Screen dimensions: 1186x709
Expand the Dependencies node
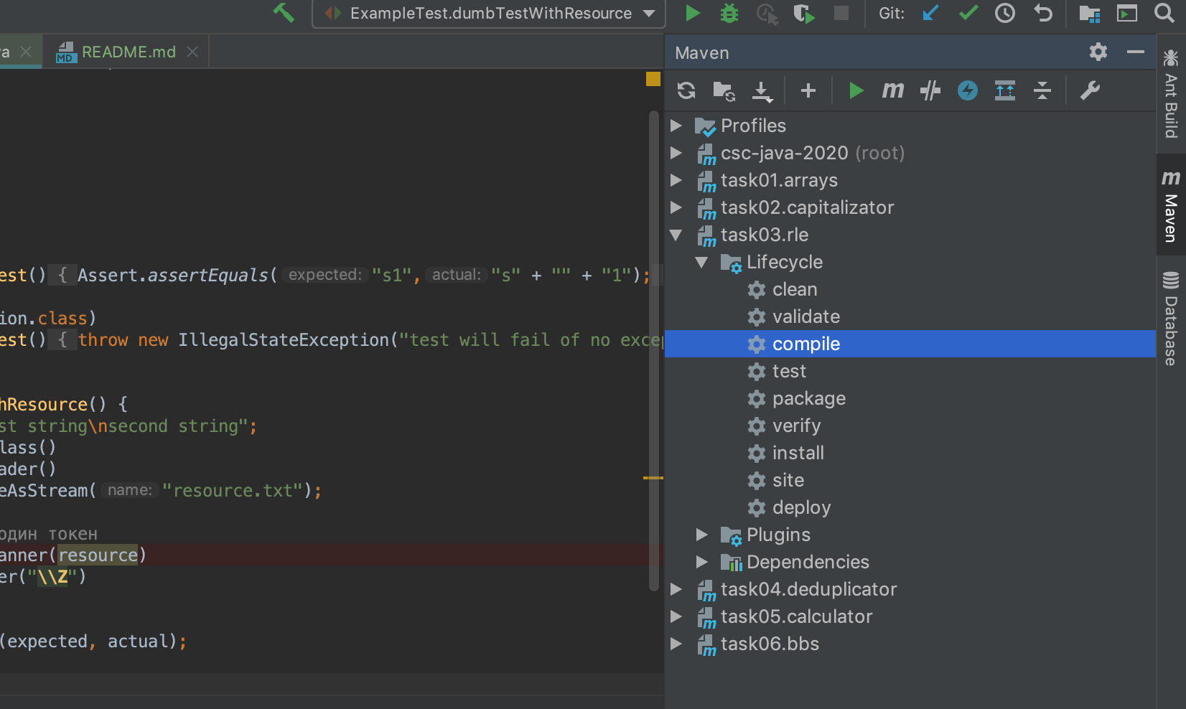coord(701,562)
